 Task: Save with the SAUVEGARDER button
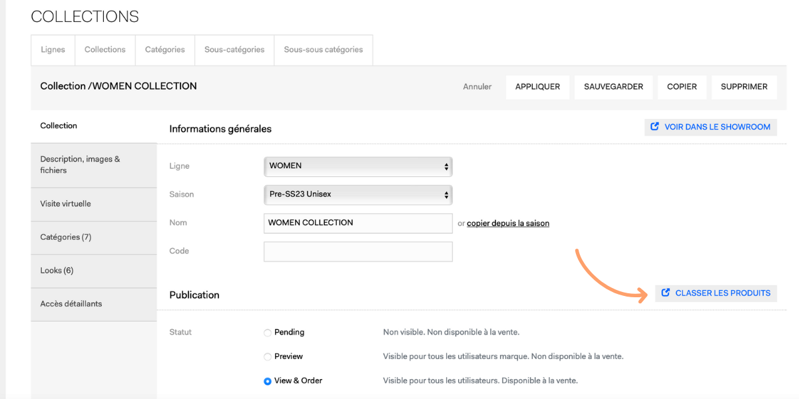613,86
